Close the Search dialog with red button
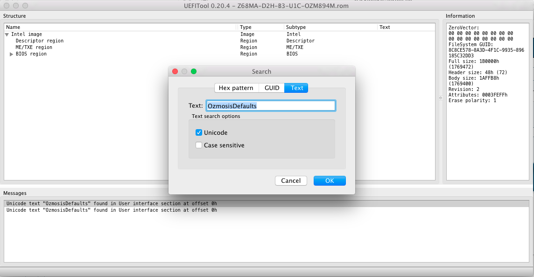This screenshot has width=534, height=277. [175, 71]
